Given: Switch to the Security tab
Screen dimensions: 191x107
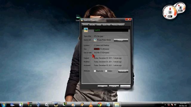Looking at the screenshot, I should point(92,25).
